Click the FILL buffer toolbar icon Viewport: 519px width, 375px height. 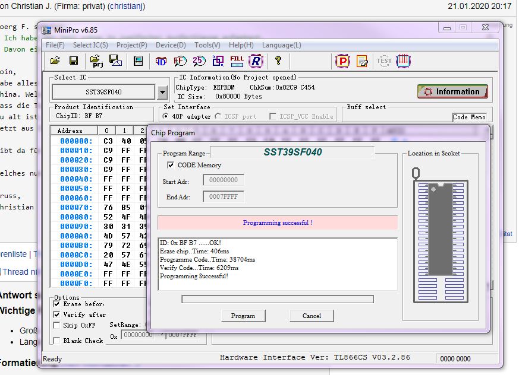(237, 61)
